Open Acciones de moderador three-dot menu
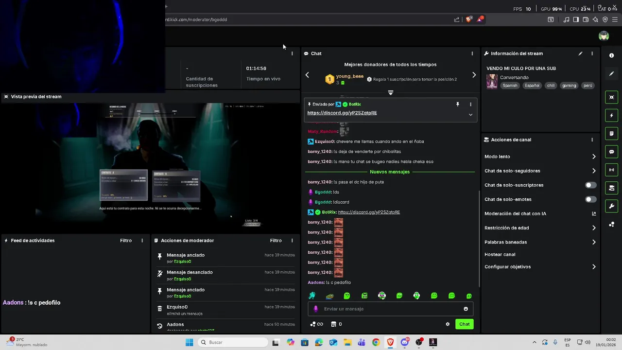This screenshot has width=622, height=350. pos(292,241)
